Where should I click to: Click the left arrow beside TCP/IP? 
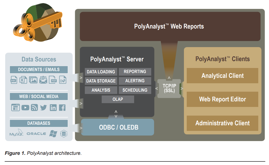pyautogui.click(x=156, y=88)
